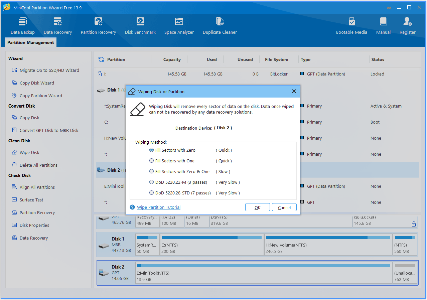Open the Space Analyzer
The width and height of the screenshot is (427, 300).
click(x=179, y=26)
